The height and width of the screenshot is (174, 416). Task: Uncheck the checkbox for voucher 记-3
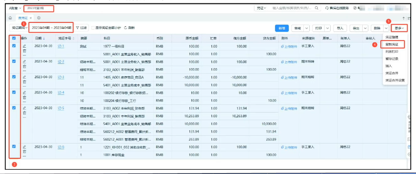14,77
